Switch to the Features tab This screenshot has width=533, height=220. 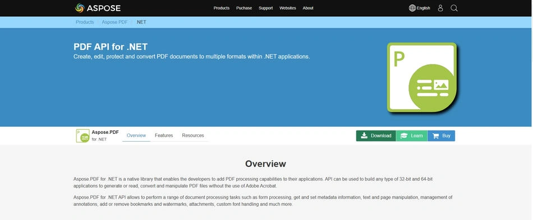(164, 135)
